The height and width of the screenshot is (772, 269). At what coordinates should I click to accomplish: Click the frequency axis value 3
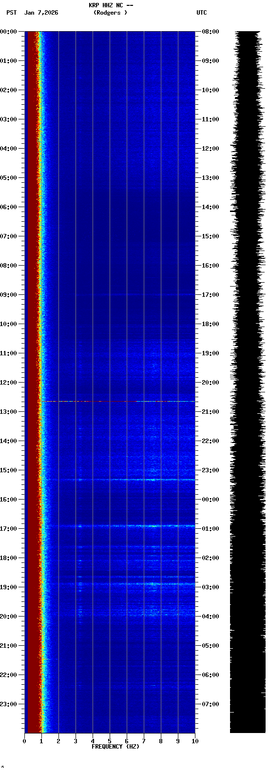click(x=76, y=741)
